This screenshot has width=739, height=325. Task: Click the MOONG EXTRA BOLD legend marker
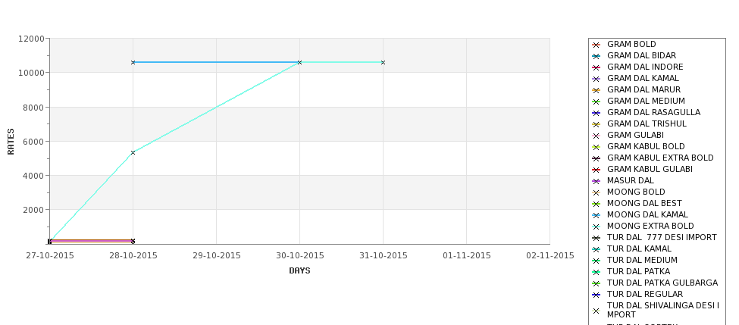[x=597, y=227]
